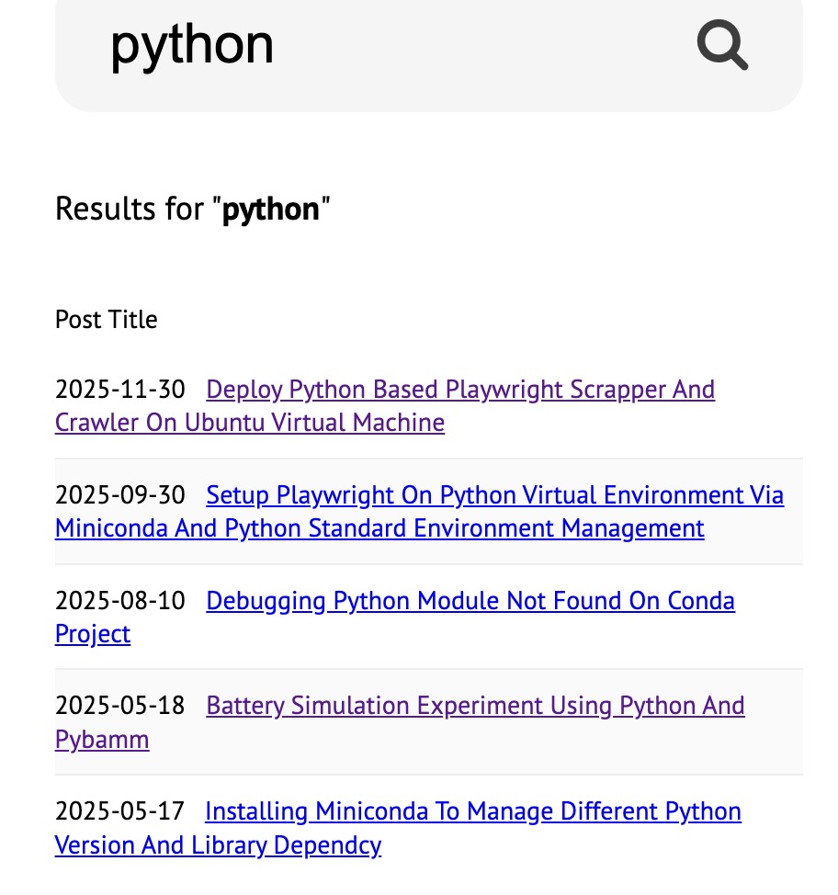Open the Battery Simulation Experiment Using Python post
This screenshot has height=895, width=838.
(475, 706)
